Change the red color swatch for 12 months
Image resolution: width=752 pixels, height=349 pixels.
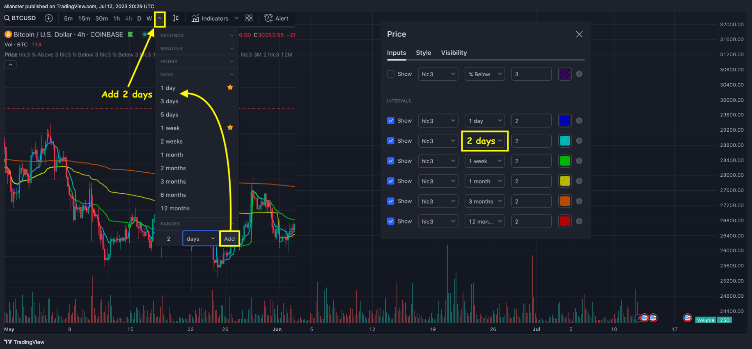click(x=565, y=221)
